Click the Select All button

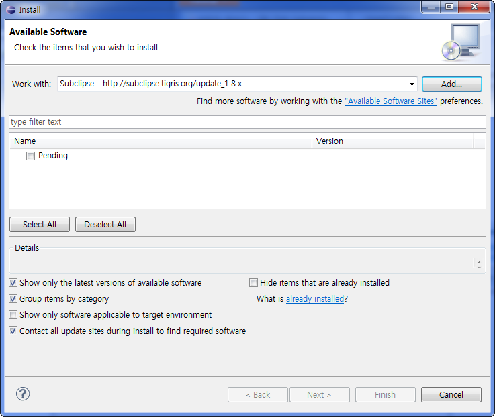coord(40,225)
